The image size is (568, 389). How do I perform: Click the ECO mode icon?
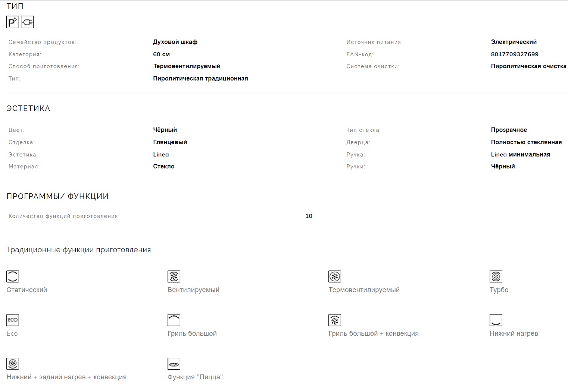[x=13, y=320]
